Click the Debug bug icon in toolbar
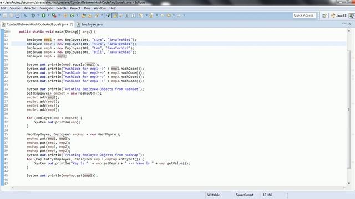355x199 pixels. (x=33, y=15)
